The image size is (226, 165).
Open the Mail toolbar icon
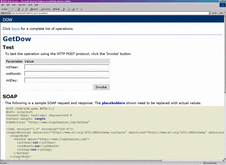coord(69,9)
